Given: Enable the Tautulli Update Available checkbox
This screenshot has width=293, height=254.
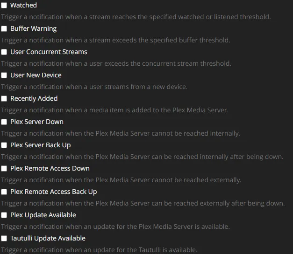Looking at the screenshot, I should pyautogui.click(x=4, y=238).
